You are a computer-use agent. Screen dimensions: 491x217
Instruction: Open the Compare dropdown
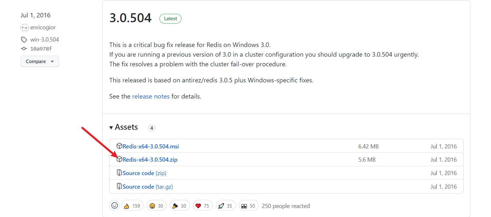[40, 61]
